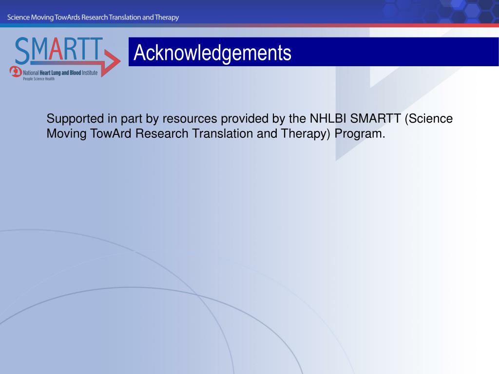This screenshot has height=374, width=499.
Task: Click the NHLBI red circular emblem
Action: [15, 72]
